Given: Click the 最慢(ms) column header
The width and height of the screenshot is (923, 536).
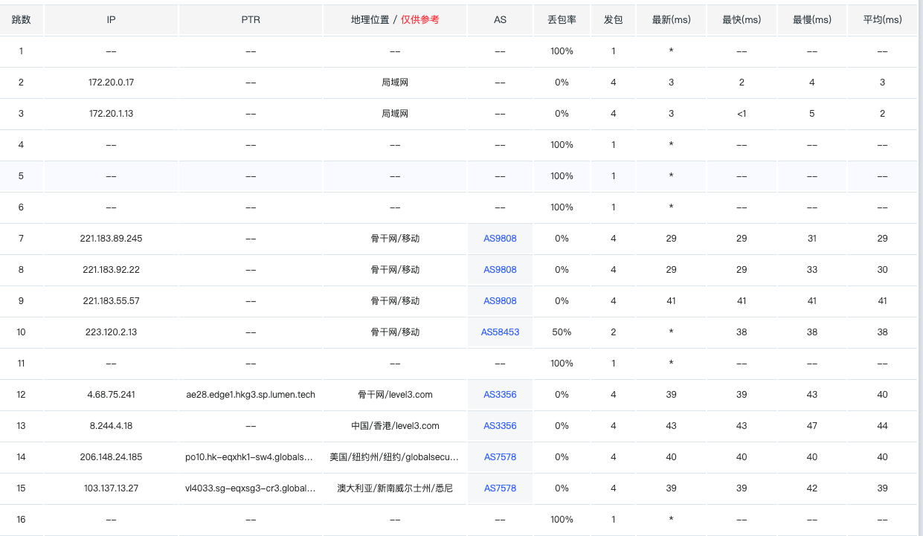Looking at the screenshot, I should (x=812, y=20).
